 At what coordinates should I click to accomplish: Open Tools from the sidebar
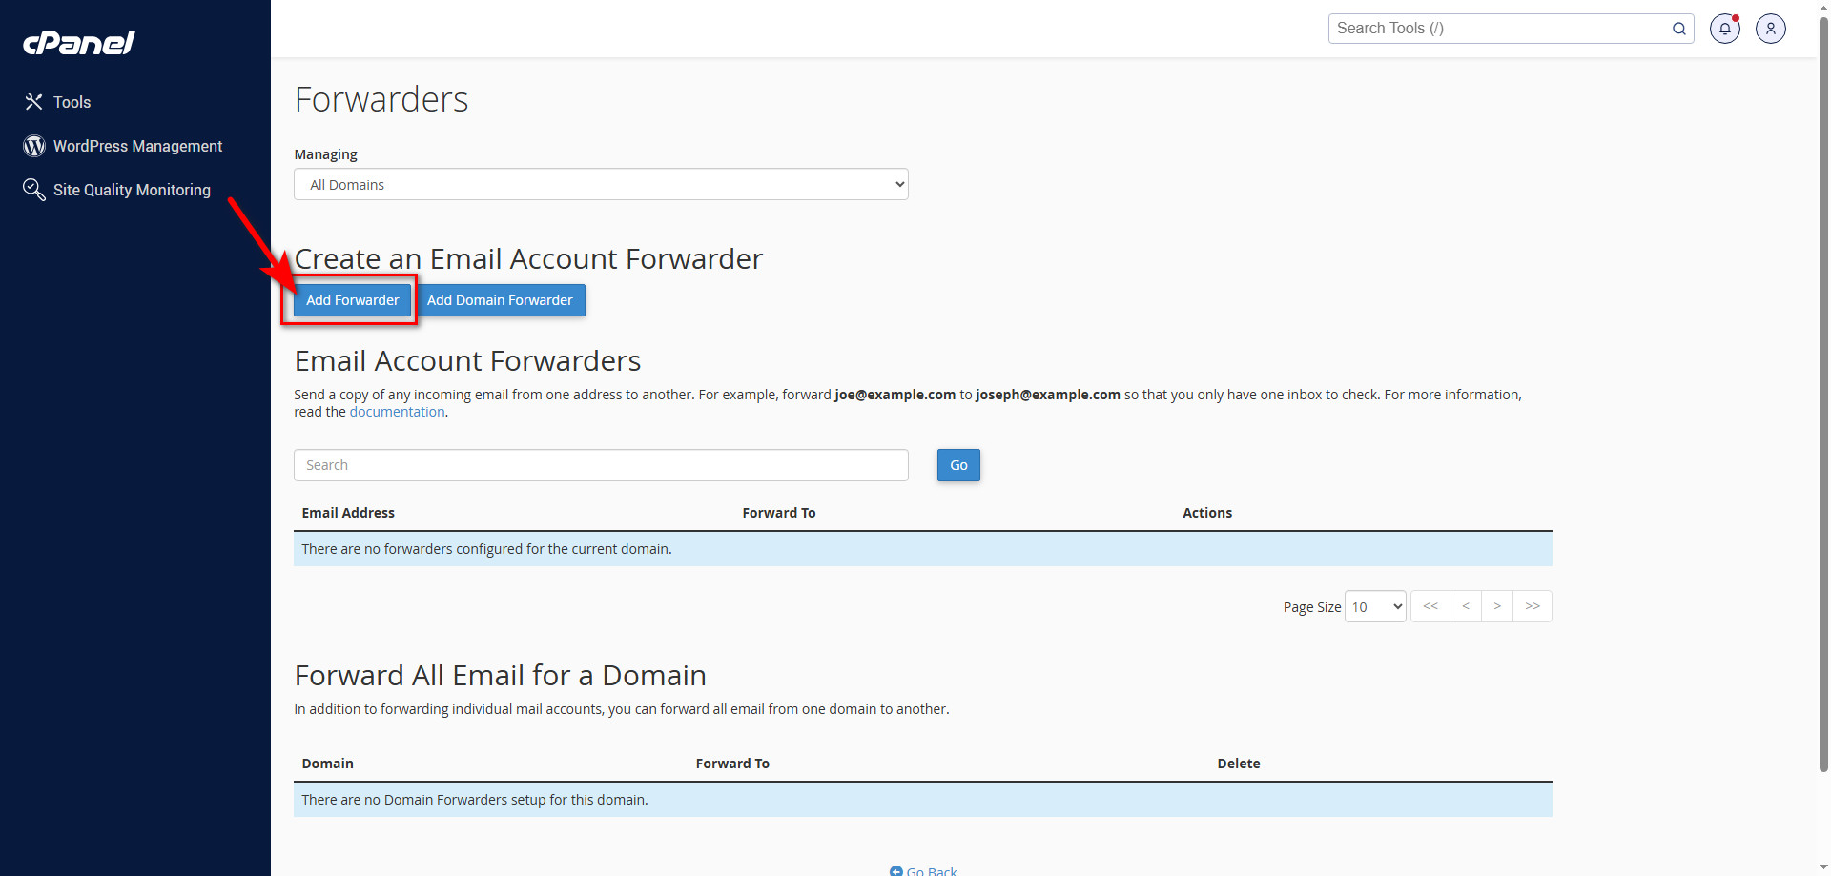pyautogui.click(x=72, y=102)
